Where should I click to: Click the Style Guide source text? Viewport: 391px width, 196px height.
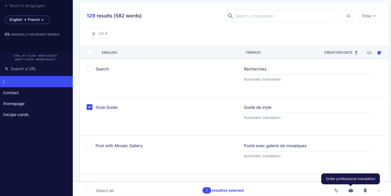[x=107, y=107]
